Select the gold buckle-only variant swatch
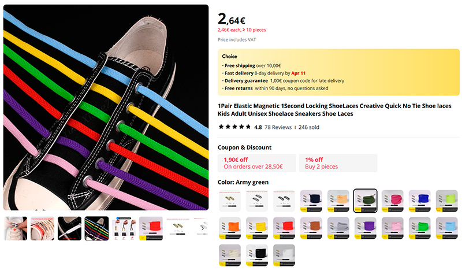The height and width of the screenshot is (270, 462). [x=229, y=201]
